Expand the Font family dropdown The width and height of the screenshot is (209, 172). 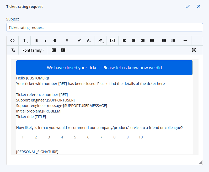tap(33, 50)
